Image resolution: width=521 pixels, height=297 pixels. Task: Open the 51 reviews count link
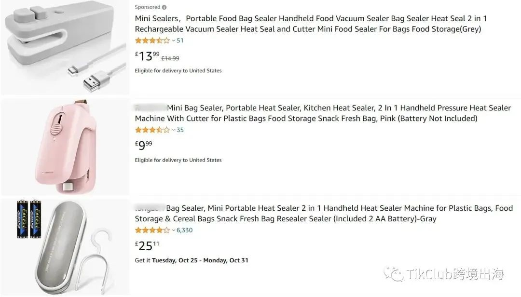[180, 40]
